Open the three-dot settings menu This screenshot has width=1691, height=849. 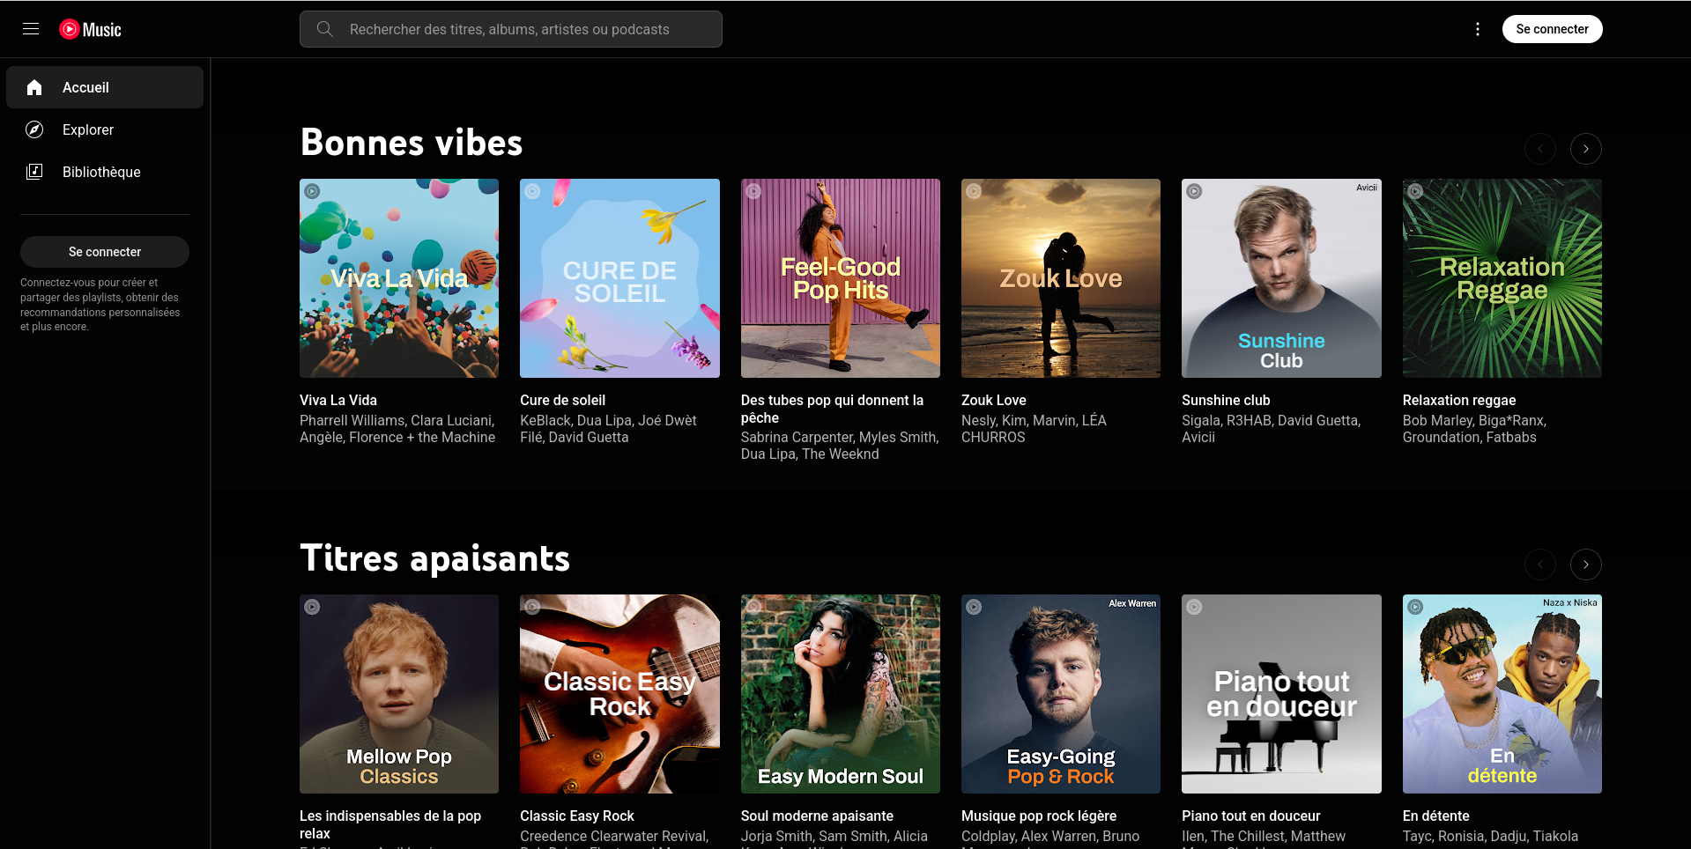[1478, 29]
